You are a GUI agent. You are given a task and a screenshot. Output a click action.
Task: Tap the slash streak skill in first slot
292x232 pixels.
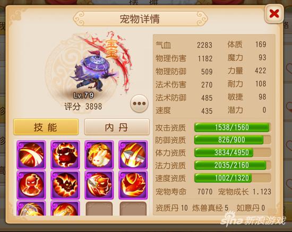point(31,154)
